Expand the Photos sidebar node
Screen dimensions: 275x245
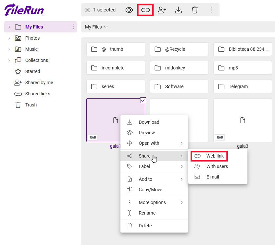point(9,38)
